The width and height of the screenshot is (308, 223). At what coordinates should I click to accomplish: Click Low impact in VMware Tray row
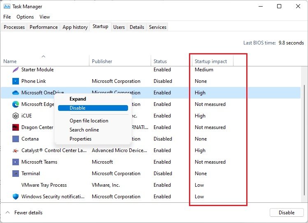(x=199, y=185)
